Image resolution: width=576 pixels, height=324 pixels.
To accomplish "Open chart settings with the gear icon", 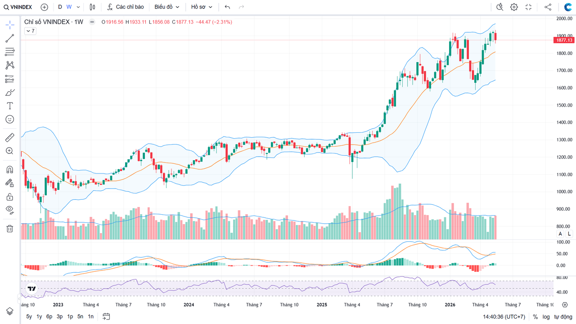I will coord(514,7).
